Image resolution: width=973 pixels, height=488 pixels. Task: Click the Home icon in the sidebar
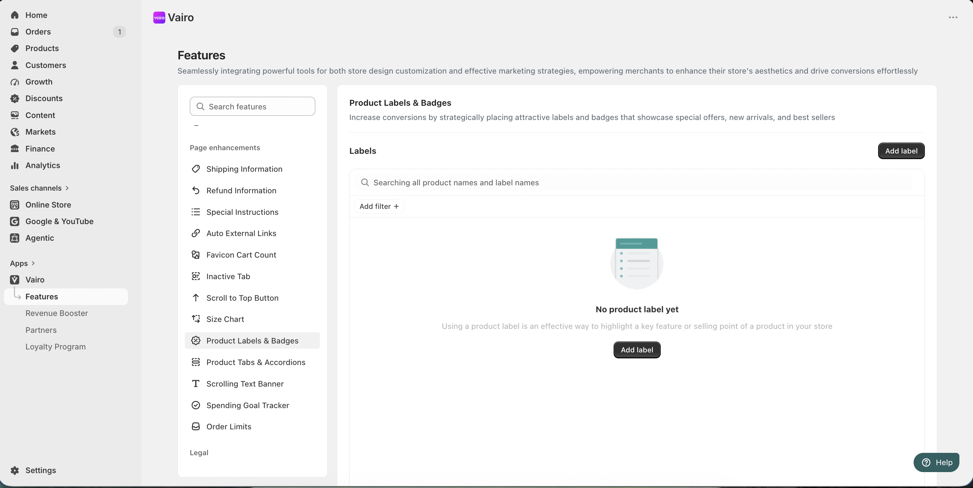point(15,15)
